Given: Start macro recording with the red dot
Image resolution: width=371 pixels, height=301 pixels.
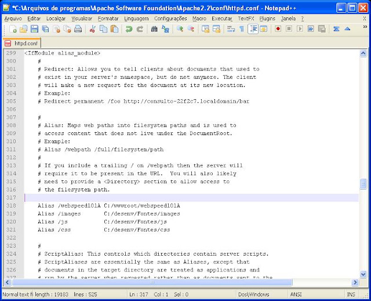Looking at the screenshot, I should coord(278,29).
